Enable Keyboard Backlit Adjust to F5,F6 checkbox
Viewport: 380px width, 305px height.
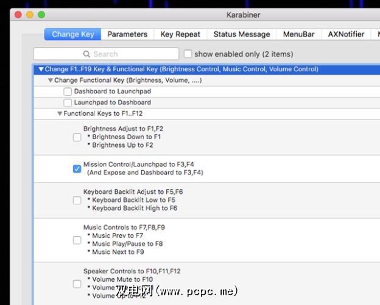(x=77, y=200)
